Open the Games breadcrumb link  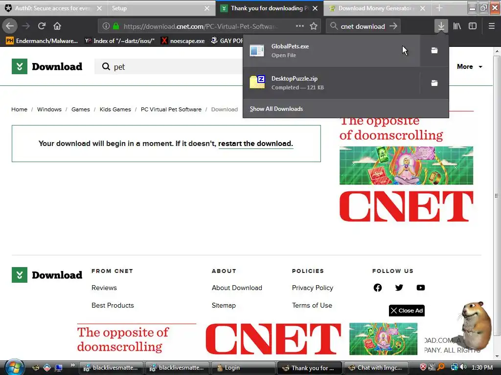point(81,109)
